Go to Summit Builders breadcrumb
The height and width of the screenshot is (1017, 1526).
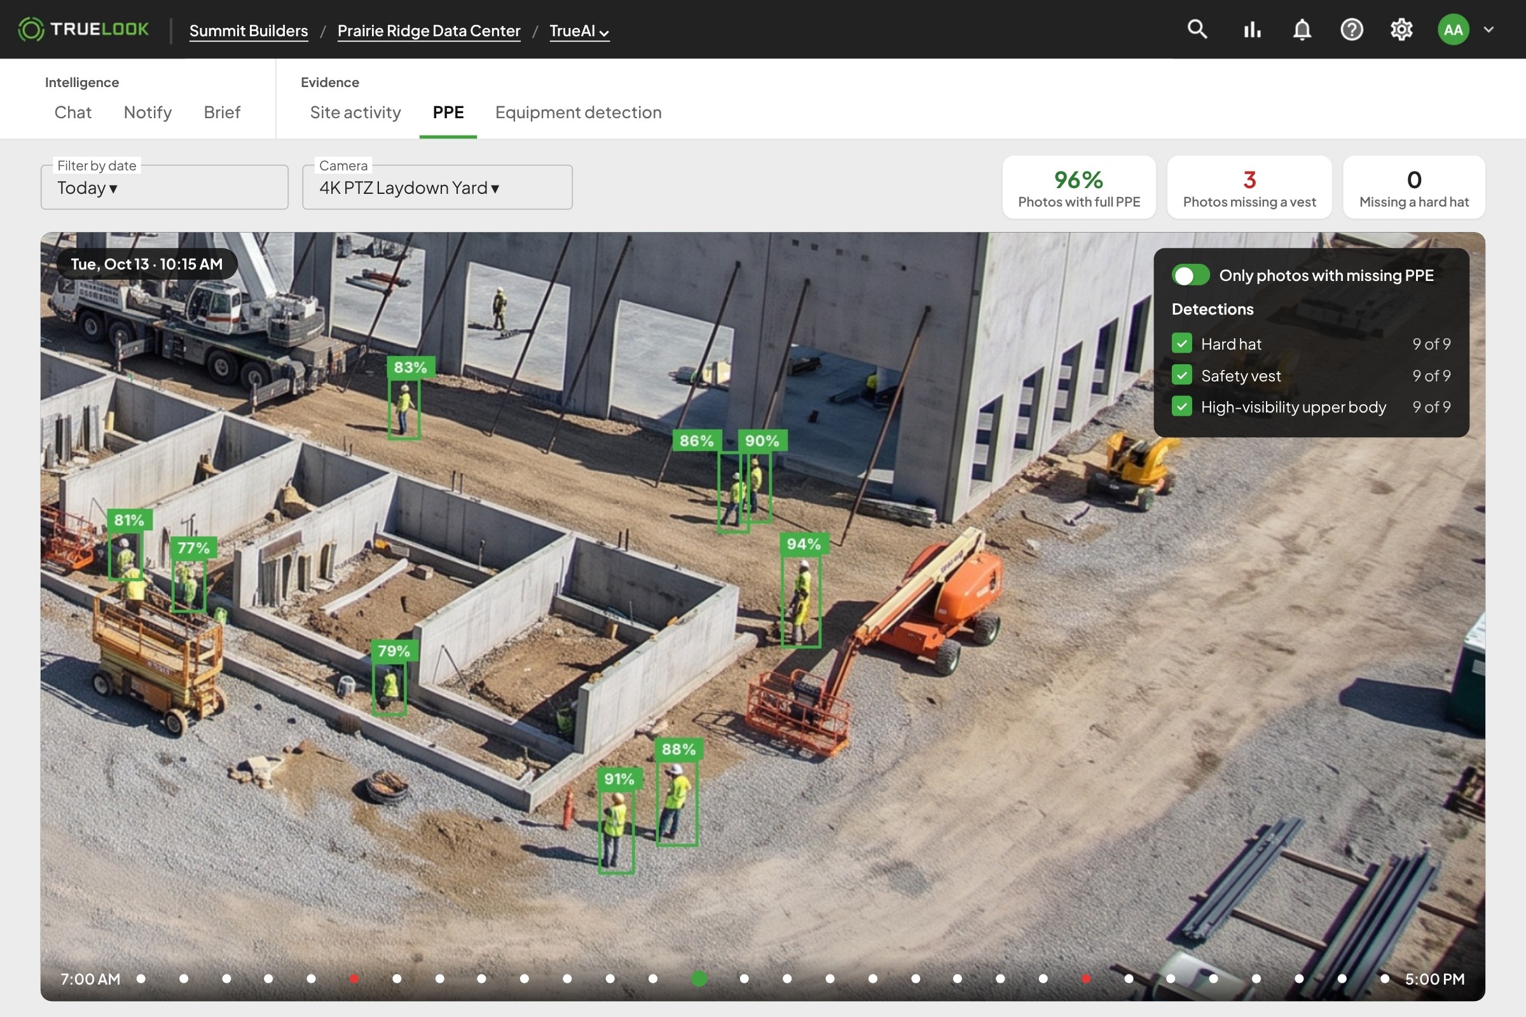click(249, 31)
